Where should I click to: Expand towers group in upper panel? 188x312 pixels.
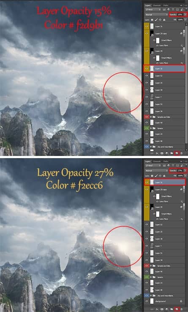tap(151, 128)
